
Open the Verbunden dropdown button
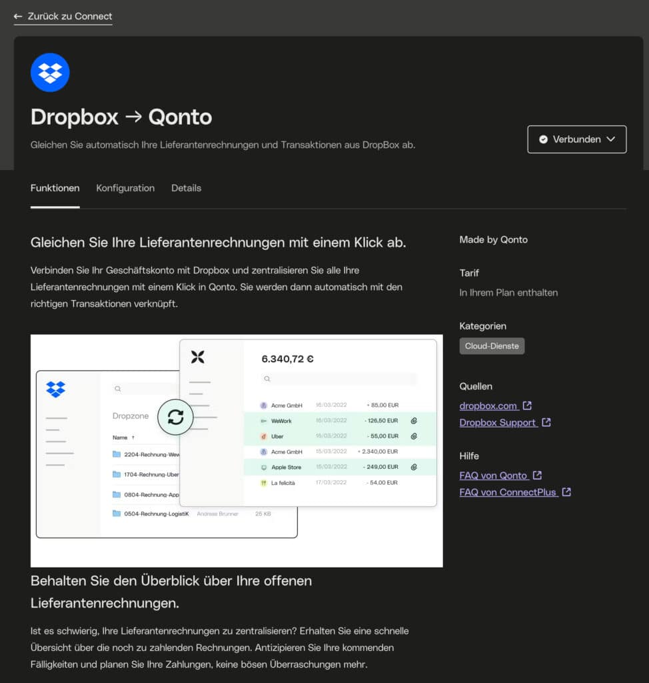point(577,139)
